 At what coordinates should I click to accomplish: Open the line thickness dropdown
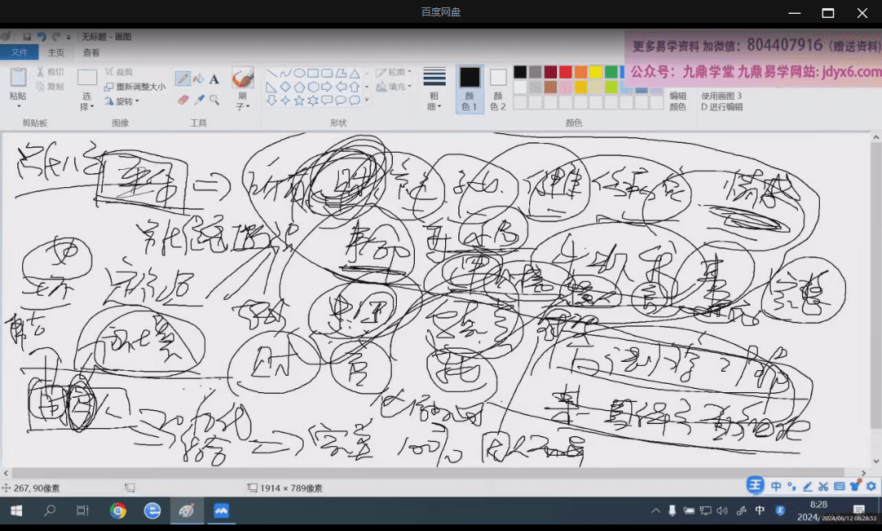[434, 88]
